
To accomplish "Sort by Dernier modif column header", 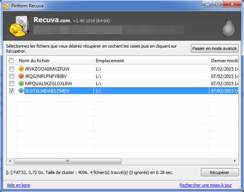I will click(224, 60).
